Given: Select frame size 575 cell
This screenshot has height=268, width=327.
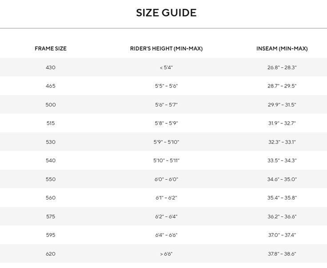Looking at the screenshot, I should coord(51,217).
